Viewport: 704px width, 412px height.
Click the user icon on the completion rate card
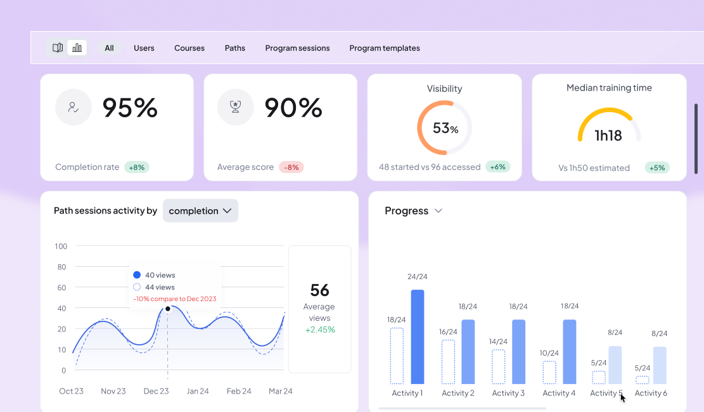tap(73, 107)
